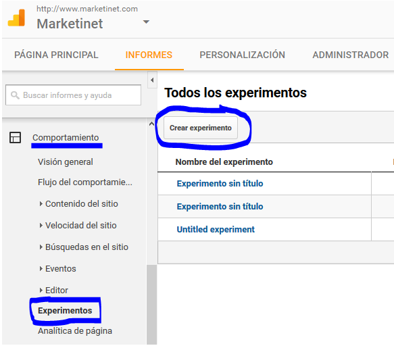
Task: Open the Marketinet account dropdown arrow
Action: pyautogui.click(x=146, y=22)
